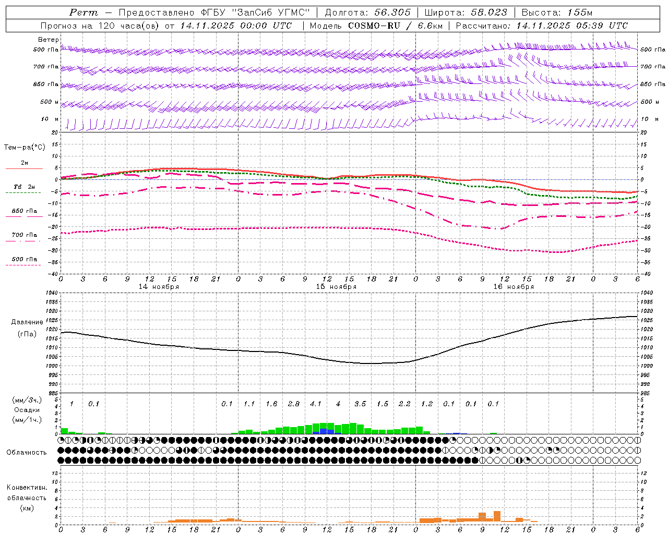Click the "1.5" three-hour precipitation value
Viewport: 668px width, 534px height.
coord(383,404)
